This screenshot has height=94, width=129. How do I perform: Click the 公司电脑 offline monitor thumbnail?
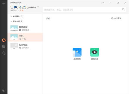click(14, 46)
